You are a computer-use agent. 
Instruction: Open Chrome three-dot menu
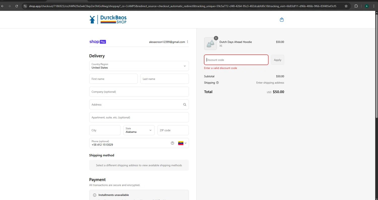point(374,6)
